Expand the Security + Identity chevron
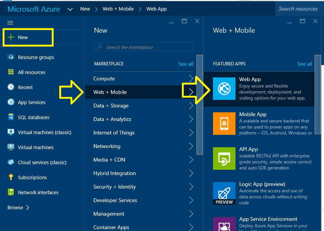The image size is (324, 231). click(191, 187)
